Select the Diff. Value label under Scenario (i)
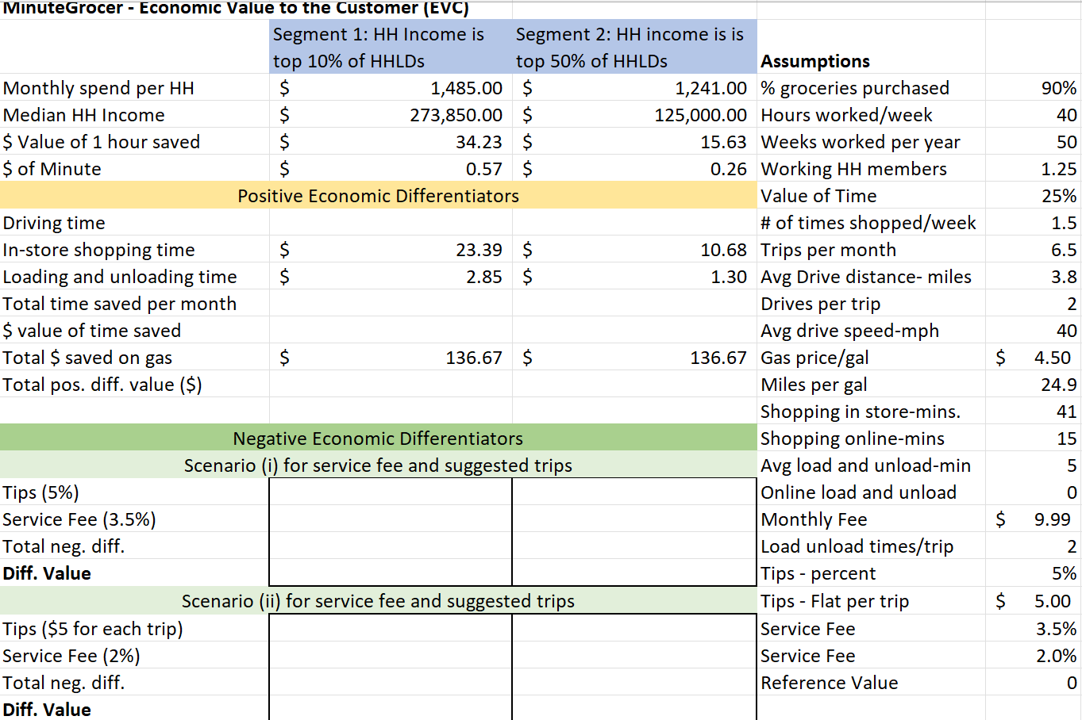The height and width of the screenshot is (720, 1082). pyautogui.click(x=48, y=573)
